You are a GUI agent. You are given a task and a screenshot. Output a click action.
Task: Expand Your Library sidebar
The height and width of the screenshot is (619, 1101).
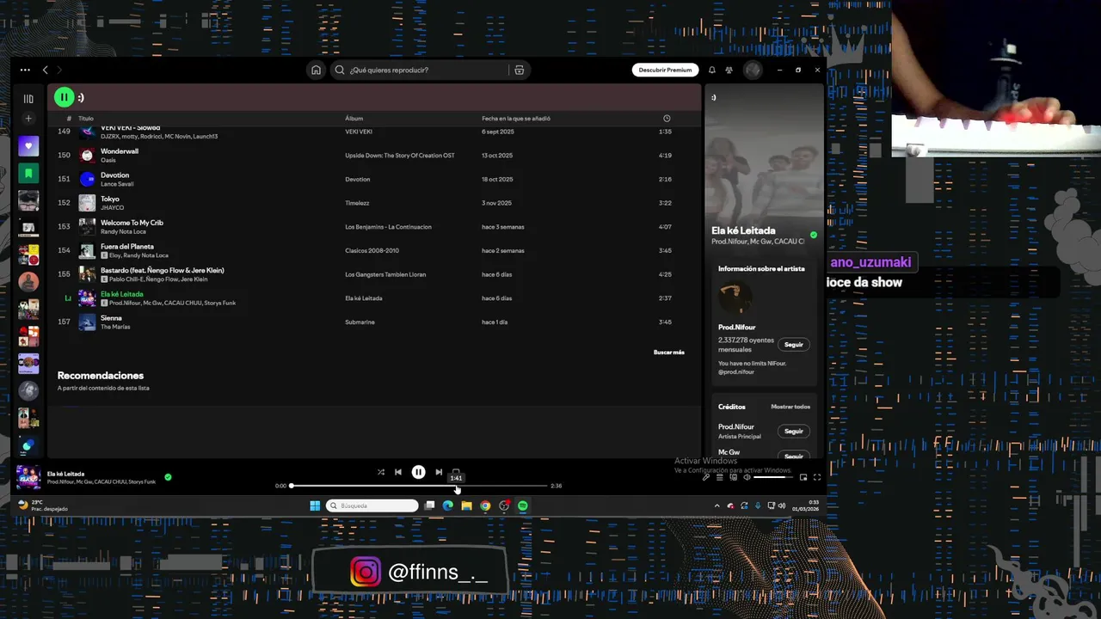pos(28,99)
